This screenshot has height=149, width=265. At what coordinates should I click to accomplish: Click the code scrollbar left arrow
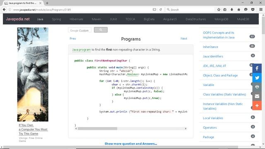(x=76, y=129)
